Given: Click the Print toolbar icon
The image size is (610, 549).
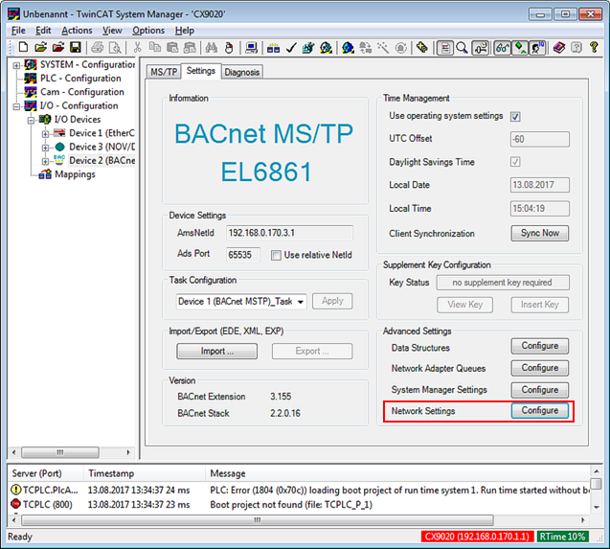Looking at the screenshot, I should coord(98,48).
